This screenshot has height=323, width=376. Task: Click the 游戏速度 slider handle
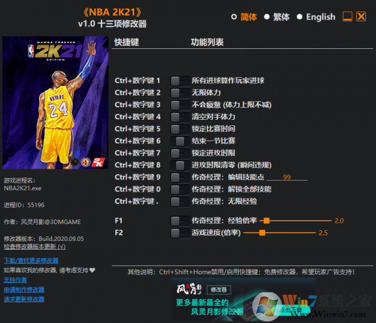[x=262, y=233]
